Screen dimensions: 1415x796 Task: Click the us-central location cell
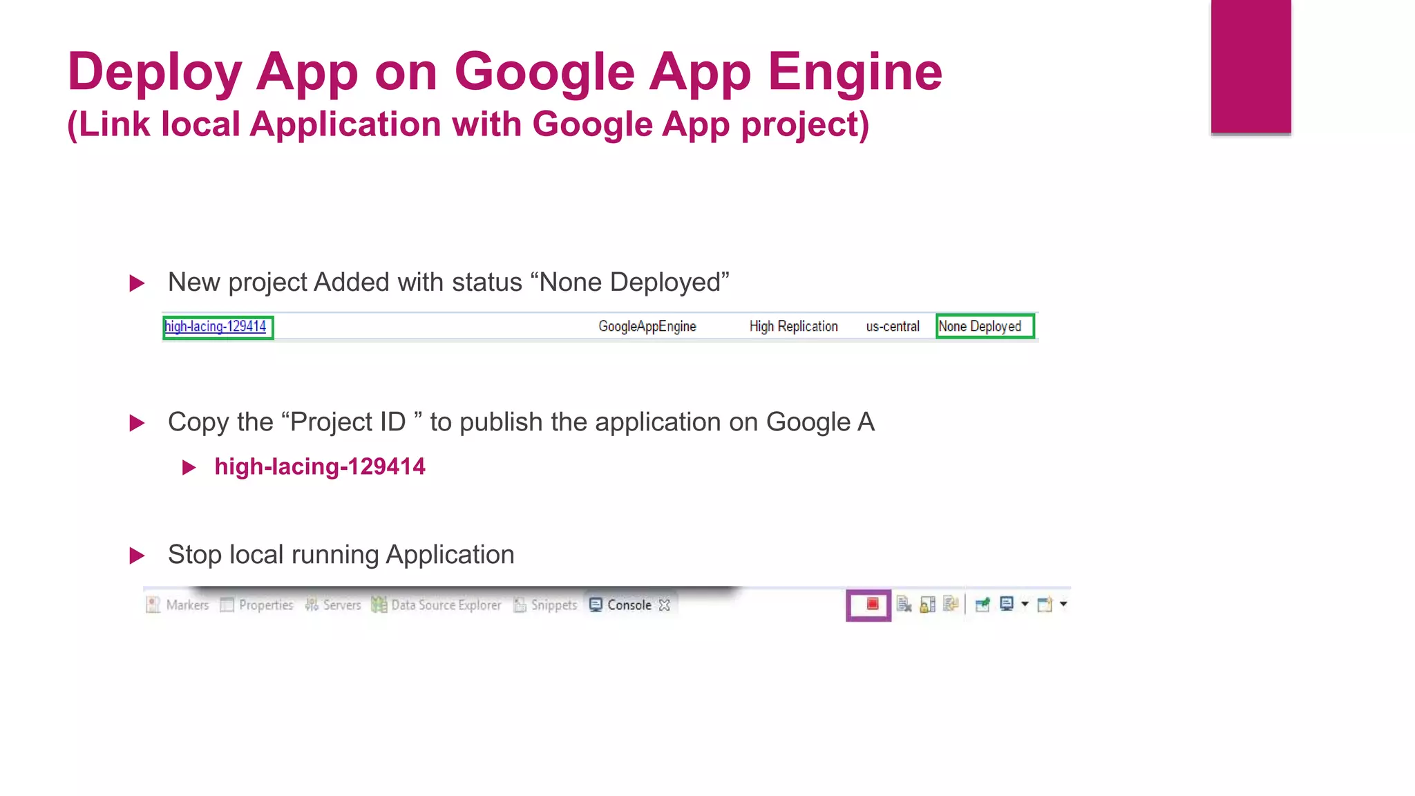[893, 326]
